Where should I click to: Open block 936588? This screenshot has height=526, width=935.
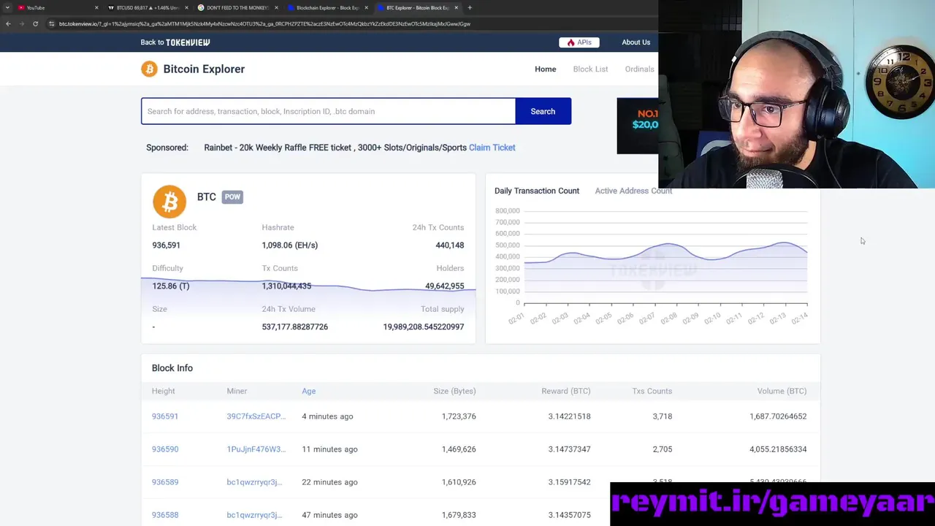(165, 515)
